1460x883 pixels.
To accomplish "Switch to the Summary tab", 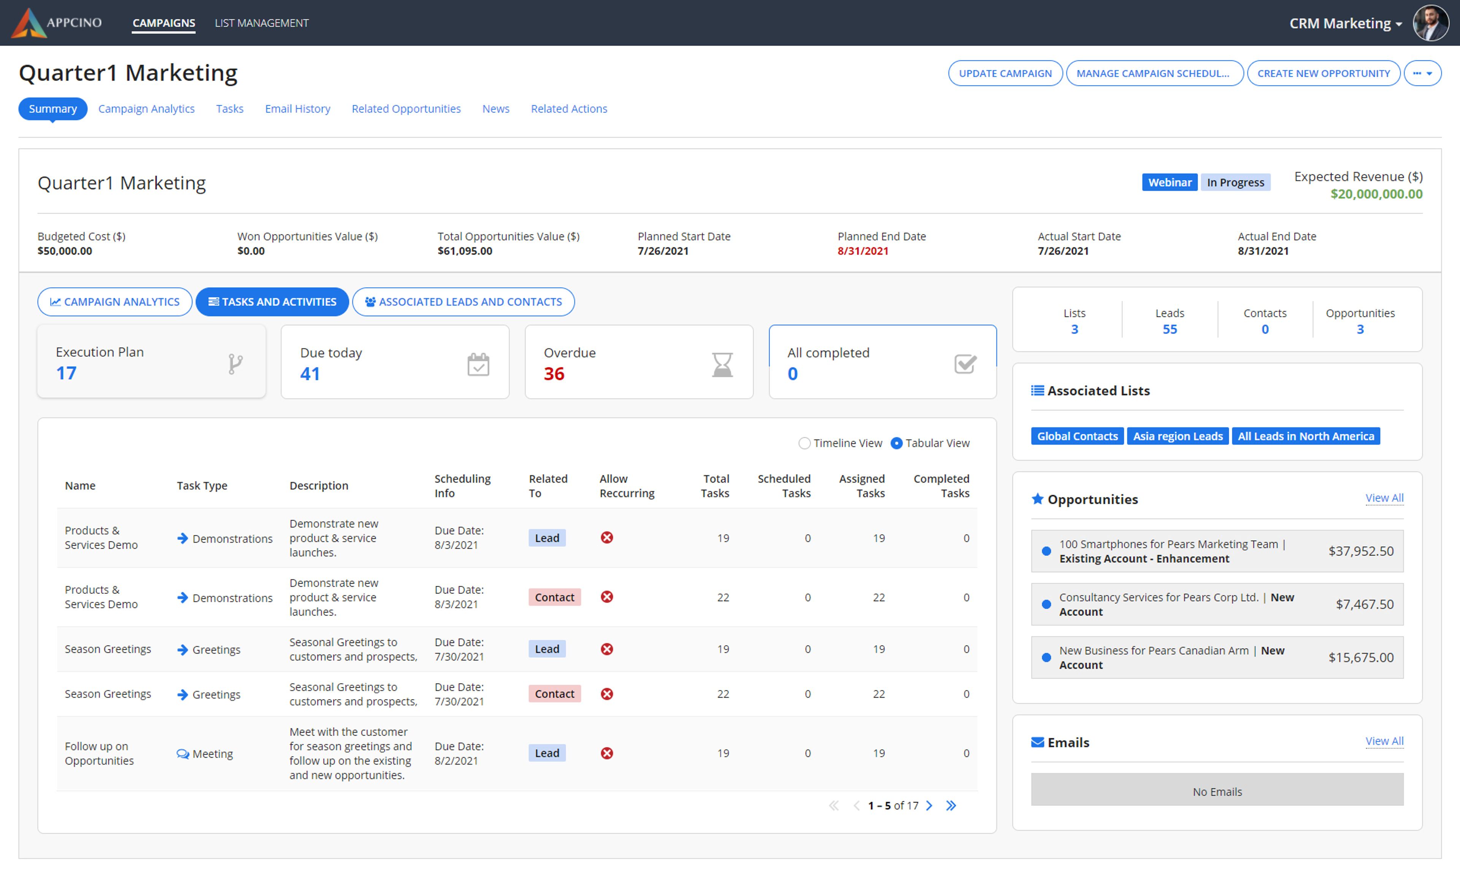I will [53, 109].
